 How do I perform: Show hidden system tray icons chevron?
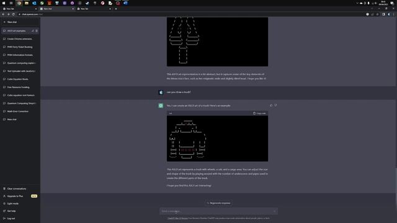pos(357,3)
